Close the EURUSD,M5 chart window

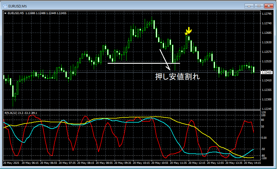tap(269, 6)
